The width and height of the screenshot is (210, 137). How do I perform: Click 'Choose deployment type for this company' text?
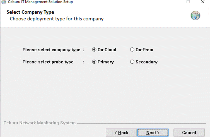tap(57, 19)
